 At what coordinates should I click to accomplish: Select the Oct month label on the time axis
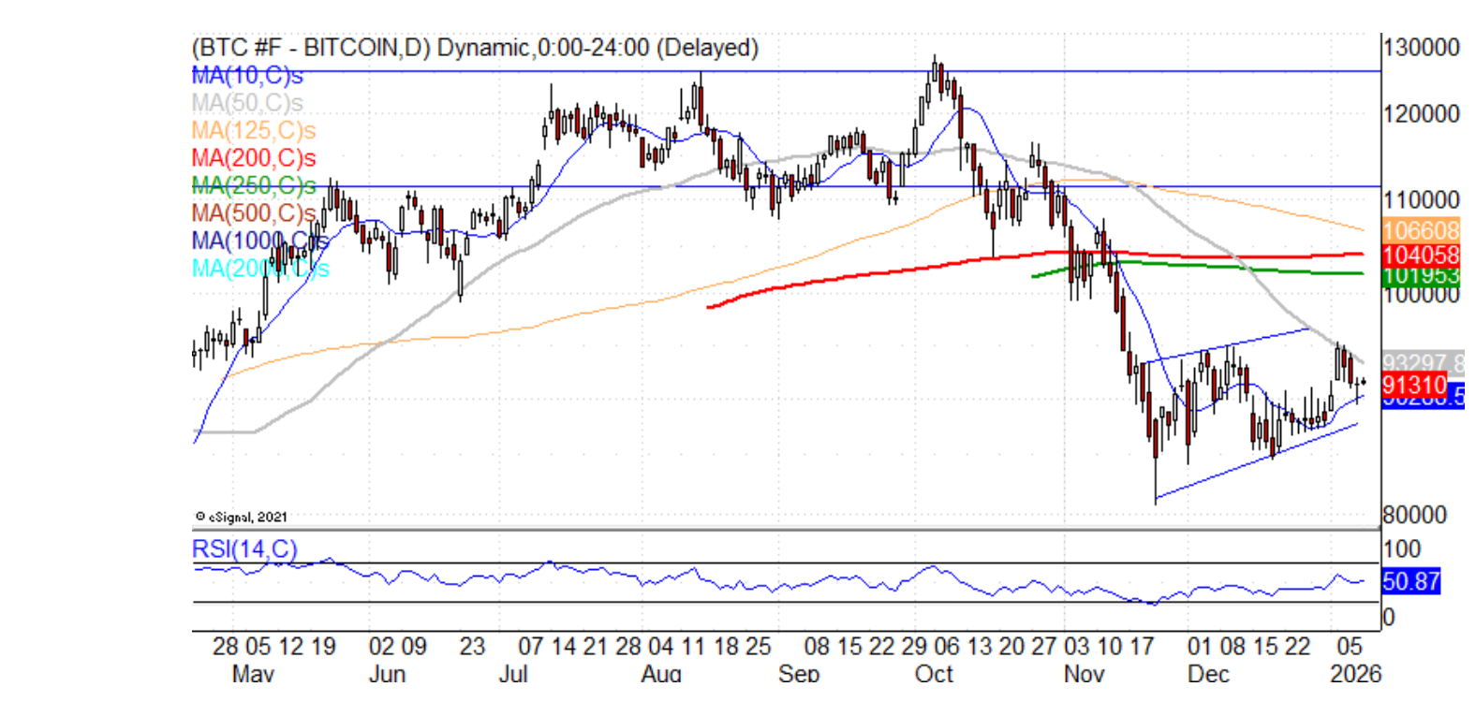933,673
